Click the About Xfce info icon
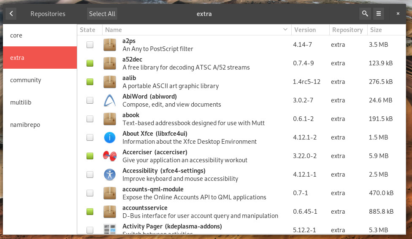412x239 pixels. (110, 137)
